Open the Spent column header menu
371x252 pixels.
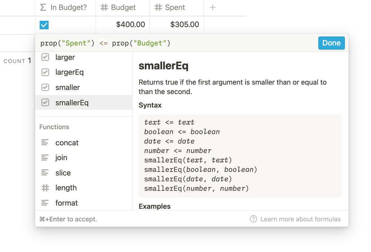[x=177, y=7]
